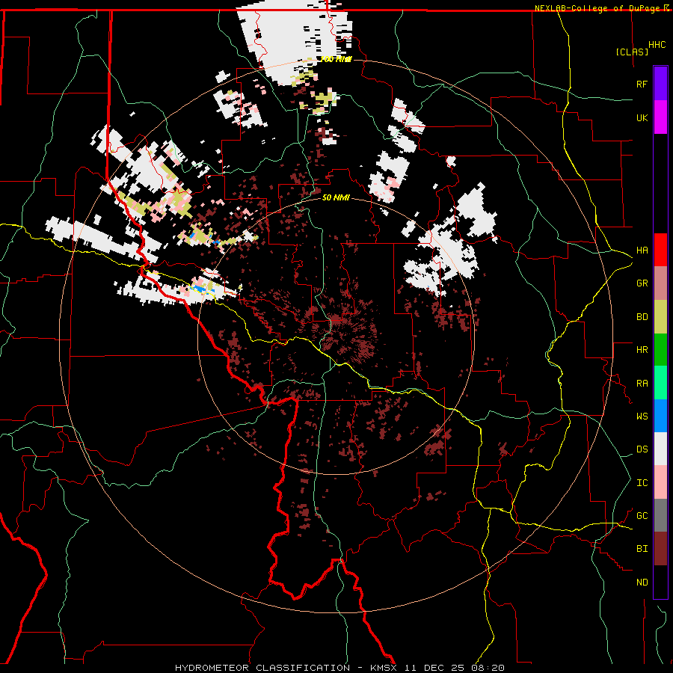Click the WS blue legend swatch
Viewport: 673px width, 673px height.
click(660, 416)
